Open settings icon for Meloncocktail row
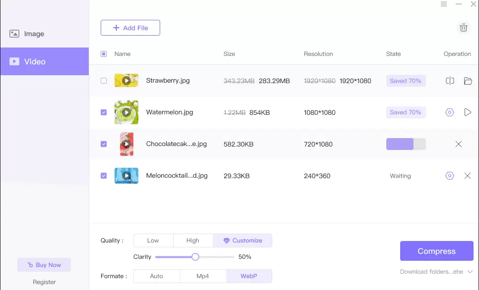This screenshot has height=290, width=479. pos(450,176)
